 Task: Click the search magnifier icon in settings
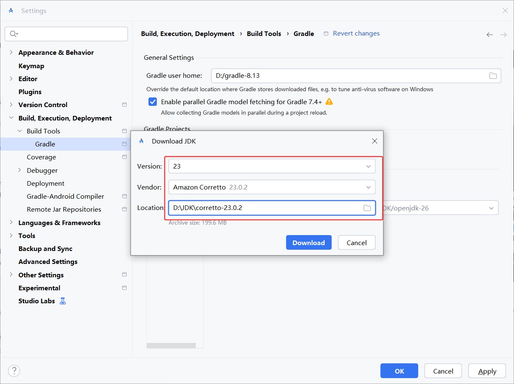(x=13, y=34)
